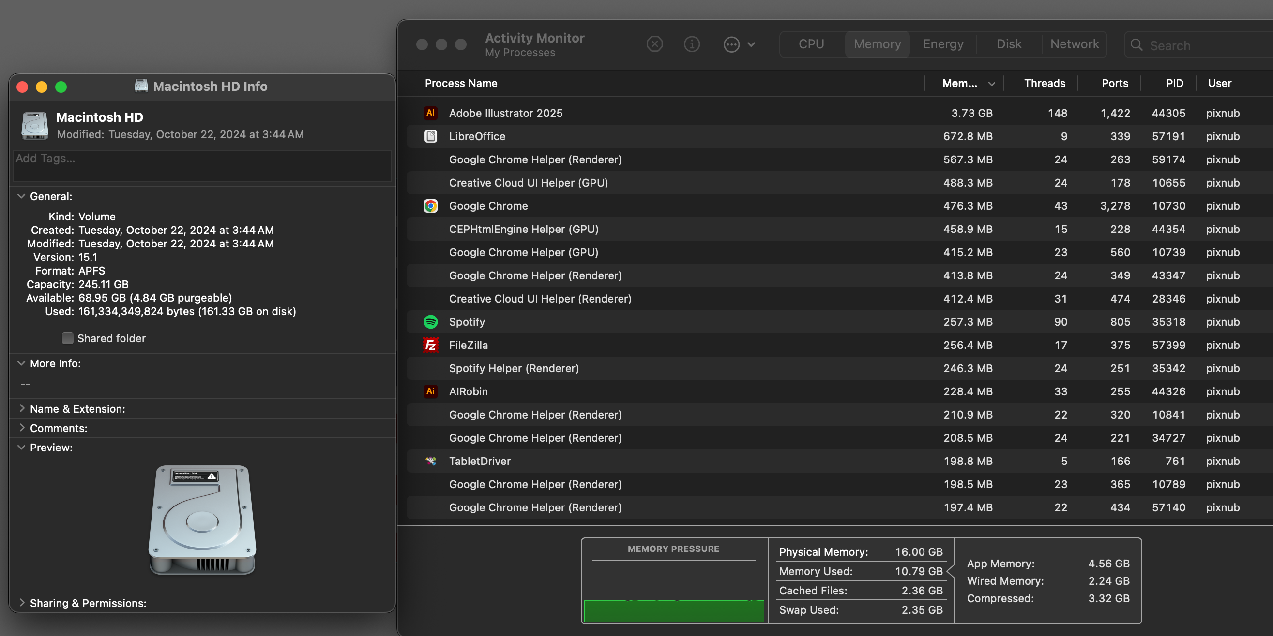Collapse the Preview section
This screenshot has width=1273, height=636.
pyautogui.click(x=21, y=447)
